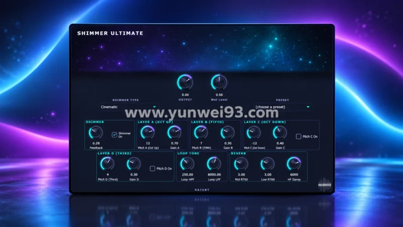403x227 pixels.
Task: Click the HF Damp knob
Action: coord(294,163)
